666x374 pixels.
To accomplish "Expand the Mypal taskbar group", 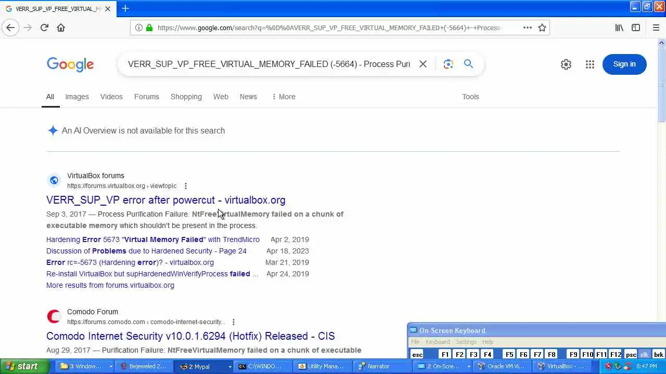I will (x=229, y=366).
